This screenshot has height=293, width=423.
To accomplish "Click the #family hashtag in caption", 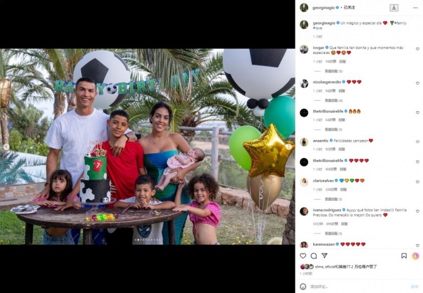I will point(400,23).
